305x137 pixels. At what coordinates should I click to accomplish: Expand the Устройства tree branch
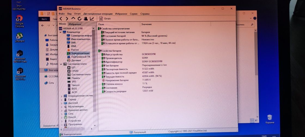click(x=62, y=121)
